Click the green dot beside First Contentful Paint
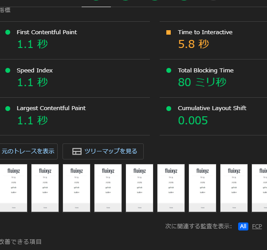This screenshot has width=267, height=250. [x=8, y=32]
